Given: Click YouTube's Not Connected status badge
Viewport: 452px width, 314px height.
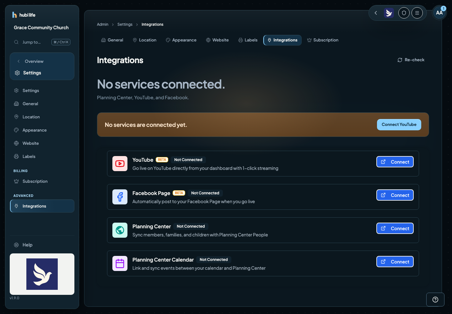Looking at the screenshot, I should pyautogui.click(x=188, y=160).
